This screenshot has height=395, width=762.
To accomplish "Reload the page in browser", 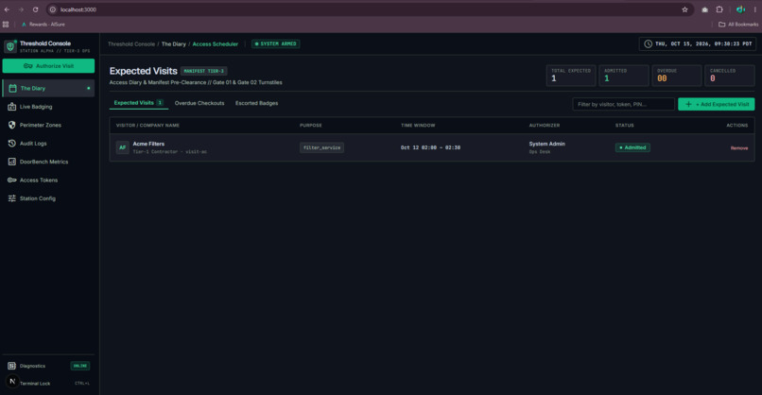I will (36, 9).
